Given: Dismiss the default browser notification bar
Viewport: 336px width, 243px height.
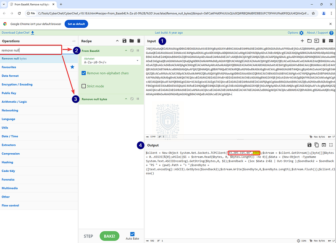Looking at the screenshot, I should [x=331, y=24].
